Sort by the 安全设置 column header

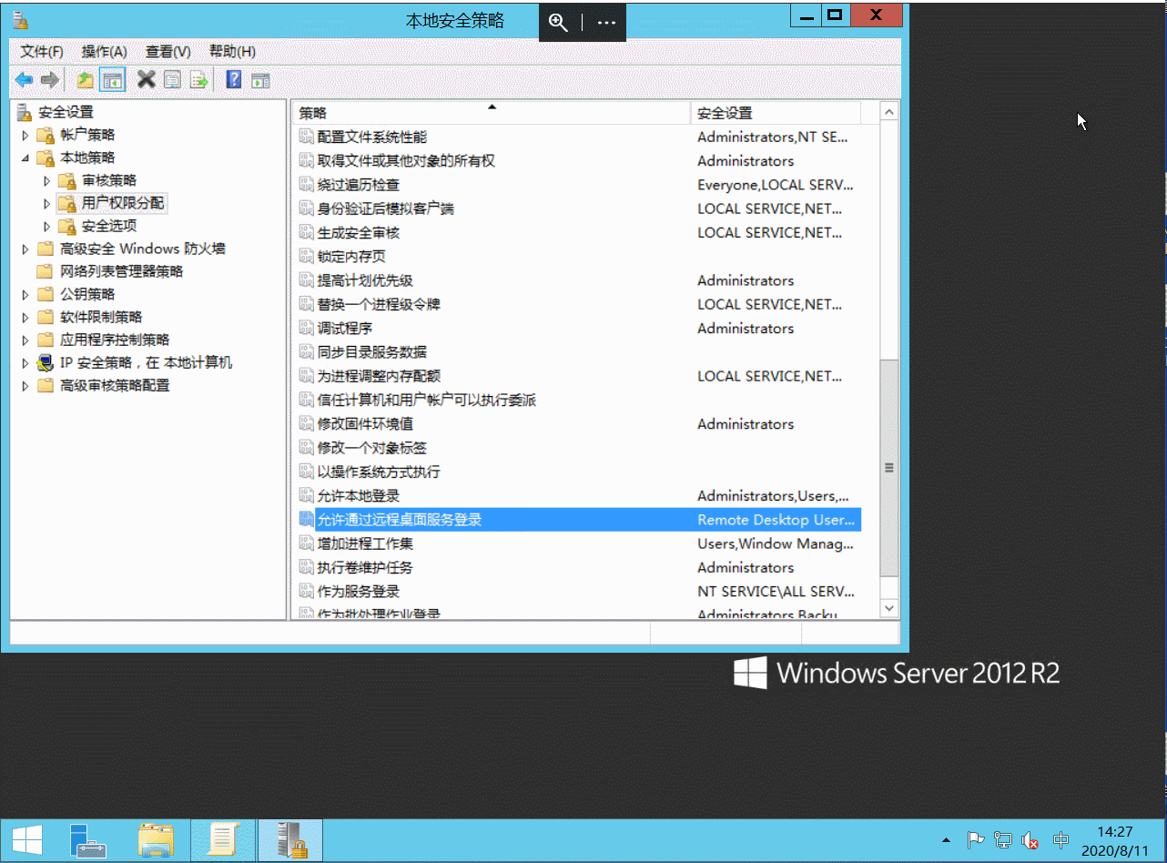(774, 113)
